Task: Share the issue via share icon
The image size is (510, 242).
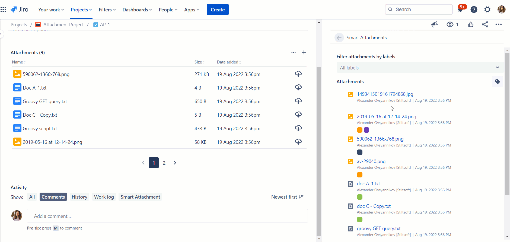Action: [x=485, y=24]
